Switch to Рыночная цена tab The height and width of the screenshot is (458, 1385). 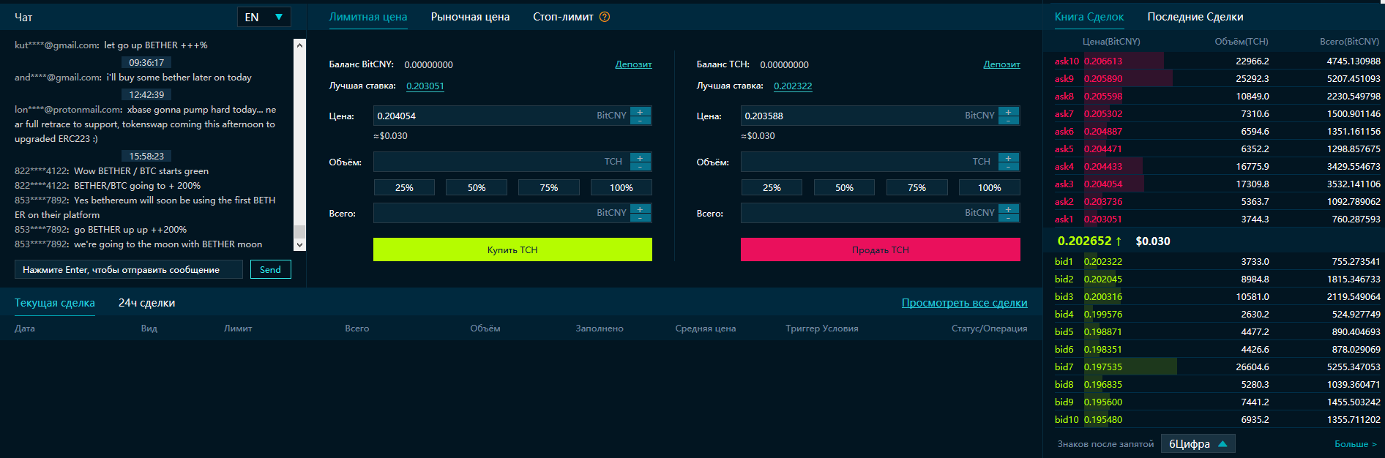coord(470,17)
